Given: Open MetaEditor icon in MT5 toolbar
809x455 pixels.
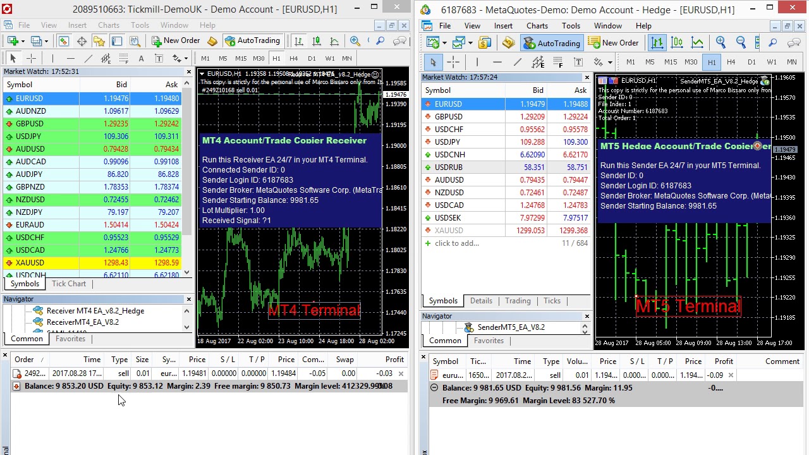Looking at the screenshot, I should [508, 42].
